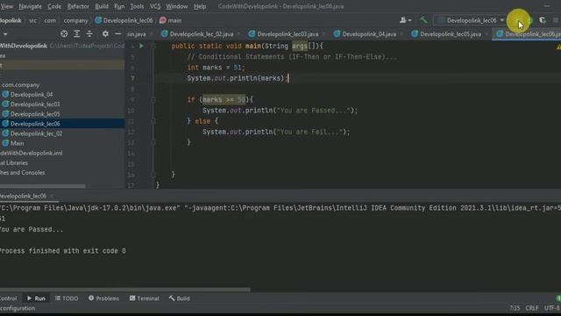Open the VCS menu
The width and height of the screenshot is (561, 316).
[155, 6]
